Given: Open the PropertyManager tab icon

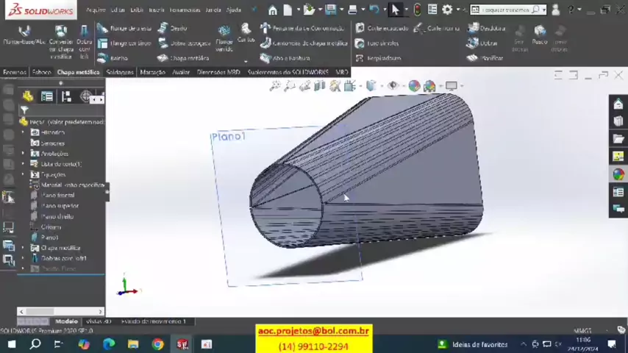Looking at the screenshot, I should [47, 96].
